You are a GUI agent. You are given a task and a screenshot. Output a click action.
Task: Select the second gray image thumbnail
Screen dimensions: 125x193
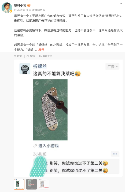point(32,184)
